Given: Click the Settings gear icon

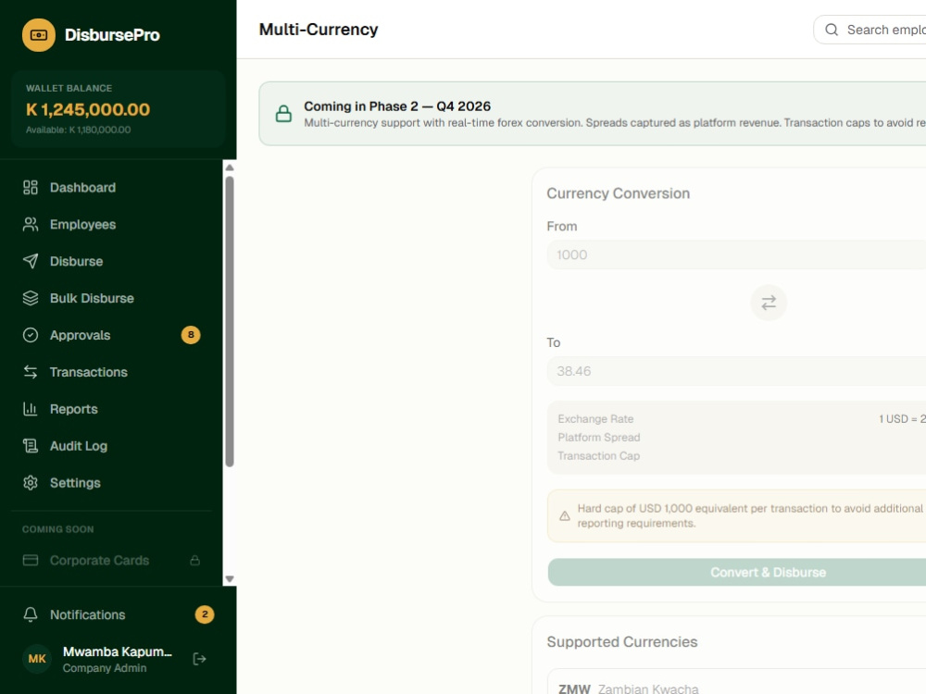Looking at the screenshot, I should (31, 483).
